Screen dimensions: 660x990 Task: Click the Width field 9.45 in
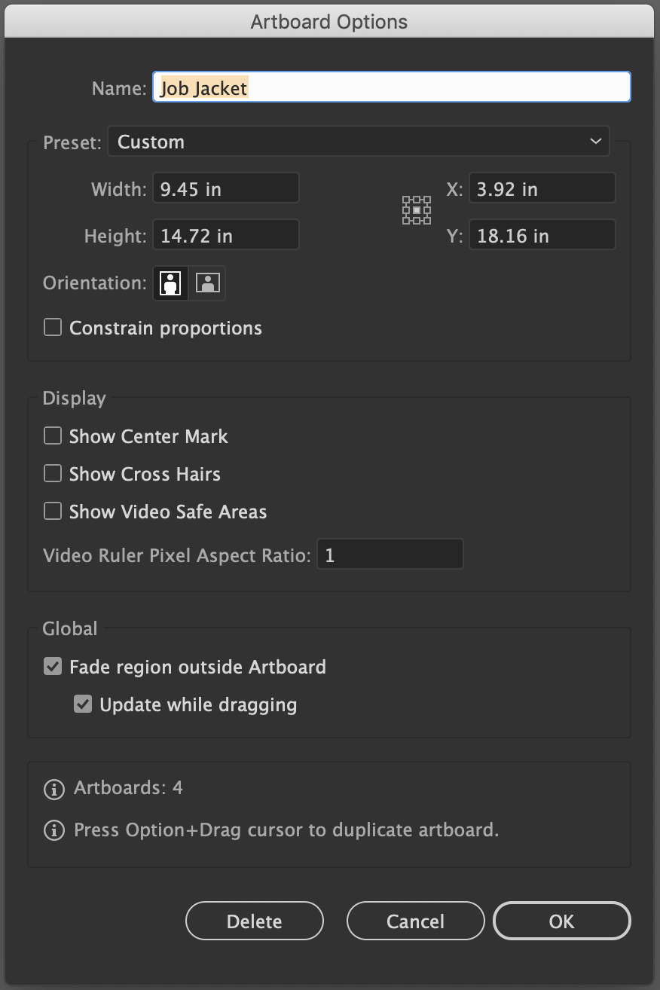(x=226, y=188)
